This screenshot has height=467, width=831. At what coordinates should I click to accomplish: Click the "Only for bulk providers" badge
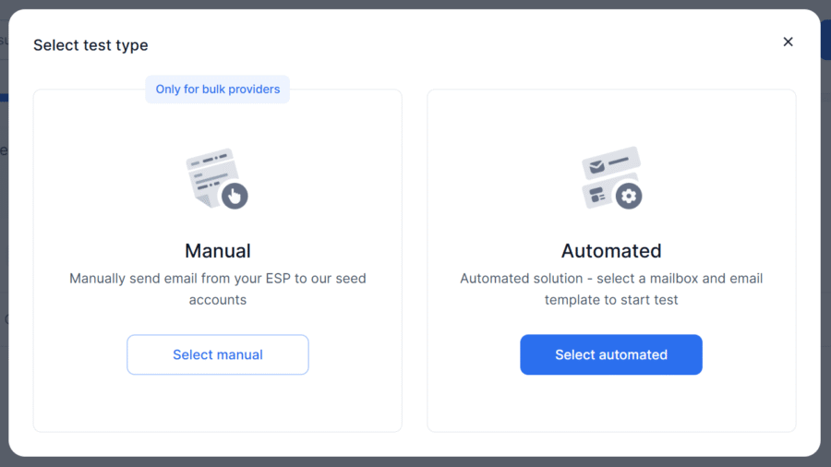pos(218,90)
